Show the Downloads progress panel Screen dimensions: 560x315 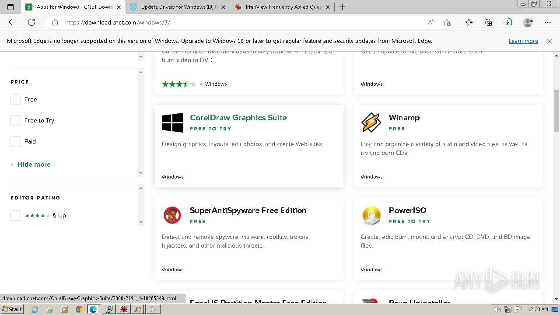(x=507, y=22)
